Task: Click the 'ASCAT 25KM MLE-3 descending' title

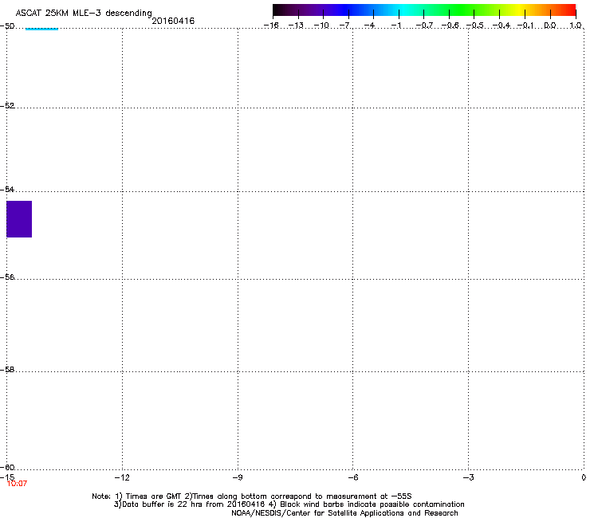Action: point(84,14)
